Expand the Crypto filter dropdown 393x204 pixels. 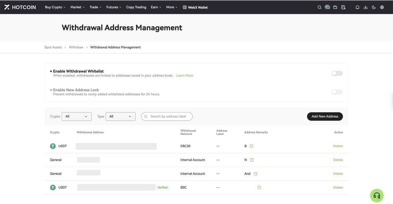coord(76,117)
